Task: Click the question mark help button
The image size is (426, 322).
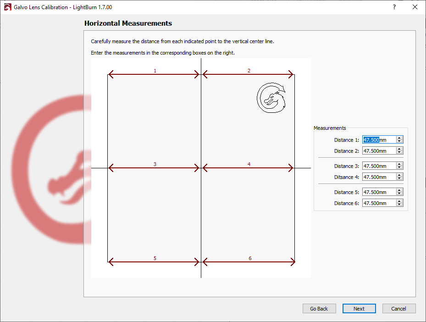Action: 394,7
